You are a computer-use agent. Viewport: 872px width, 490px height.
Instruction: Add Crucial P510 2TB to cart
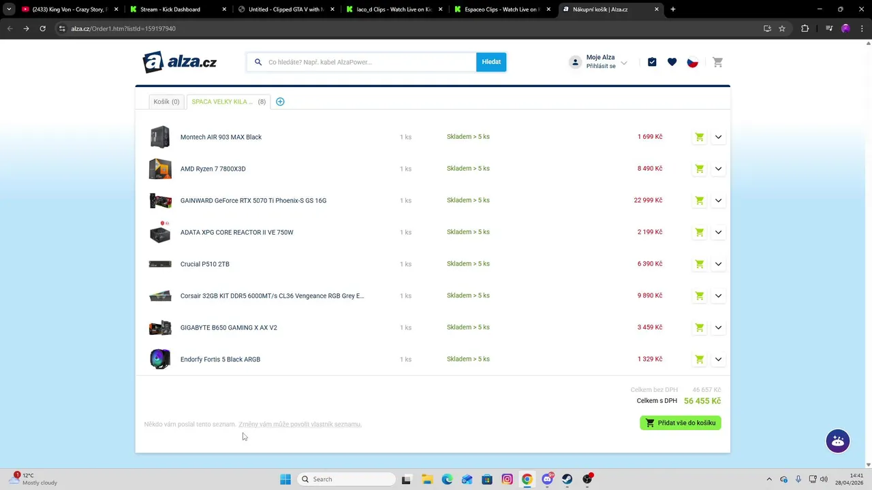[699, 264]
